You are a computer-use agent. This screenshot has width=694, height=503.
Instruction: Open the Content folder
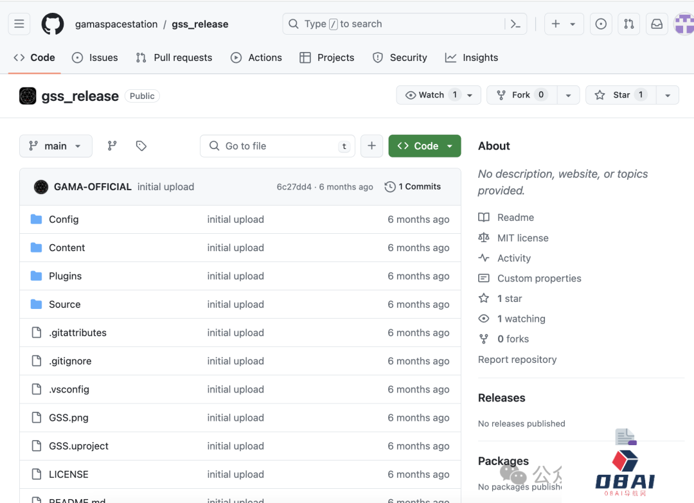67,248
